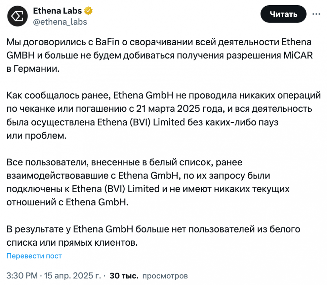Open the three-dot more options menu
Image resolution: width=327 pixels, height=285 pixels.
tap(316, 14)
